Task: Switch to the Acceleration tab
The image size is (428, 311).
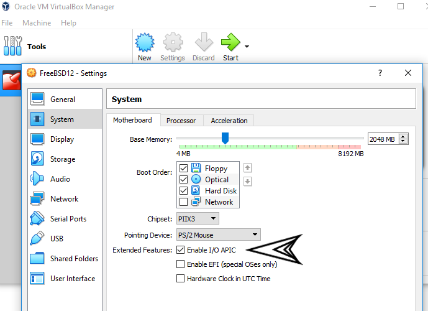Action: (229, 121)
